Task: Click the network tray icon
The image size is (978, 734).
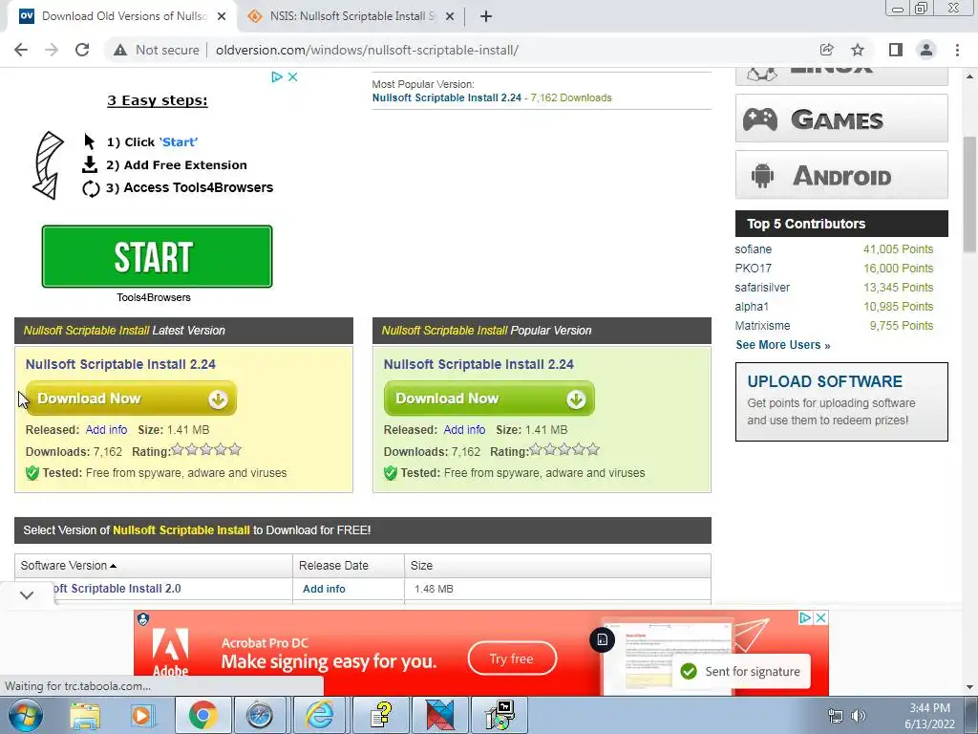Action: click(835, 716)
